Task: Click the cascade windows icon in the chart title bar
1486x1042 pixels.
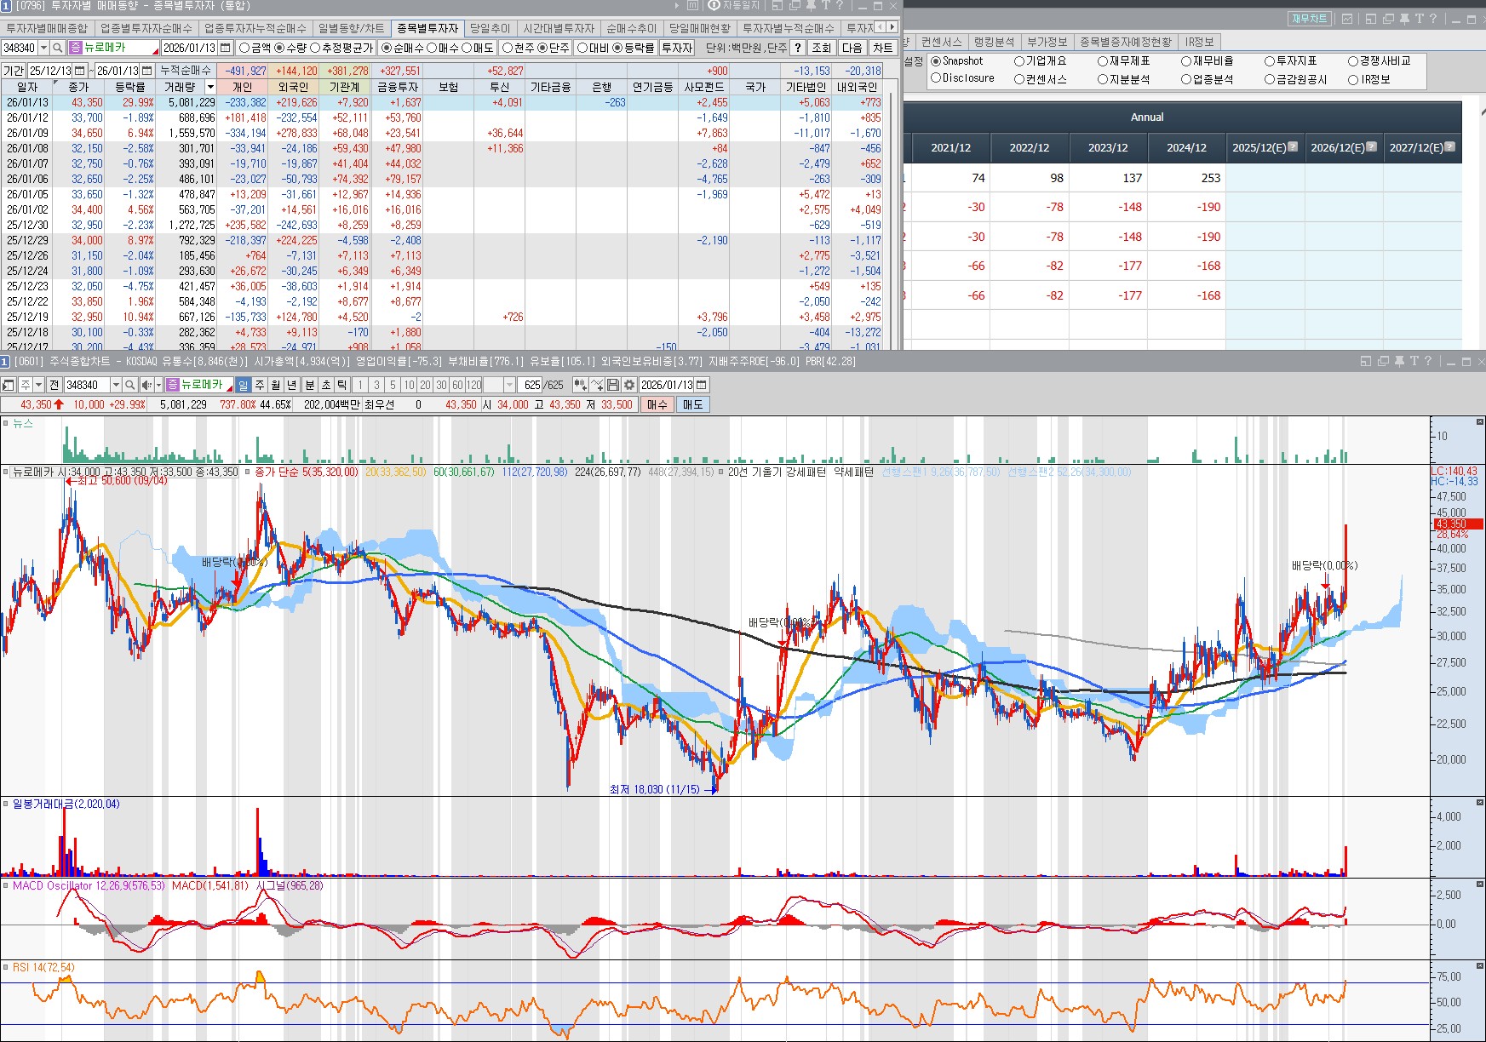Action: 1383,361
